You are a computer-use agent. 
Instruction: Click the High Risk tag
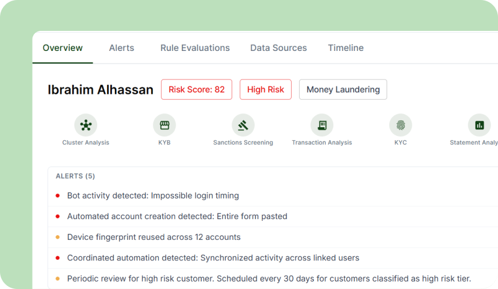click(x=265, y=90)
